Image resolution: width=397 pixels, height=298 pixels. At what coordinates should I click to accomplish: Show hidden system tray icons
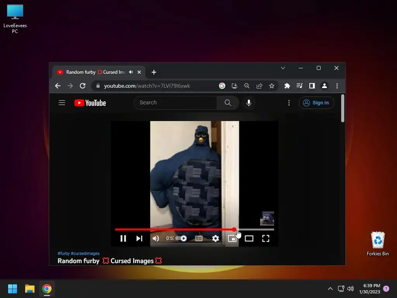(x=330, y=289)
